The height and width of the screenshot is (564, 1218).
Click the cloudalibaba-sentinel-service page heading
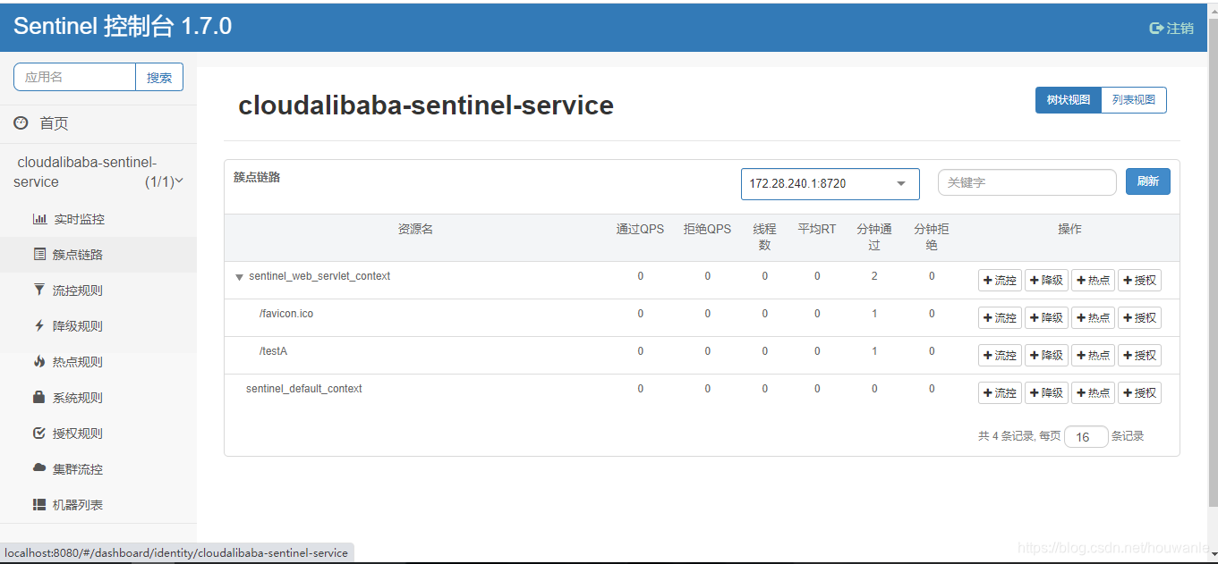click(x=426, y=105)
